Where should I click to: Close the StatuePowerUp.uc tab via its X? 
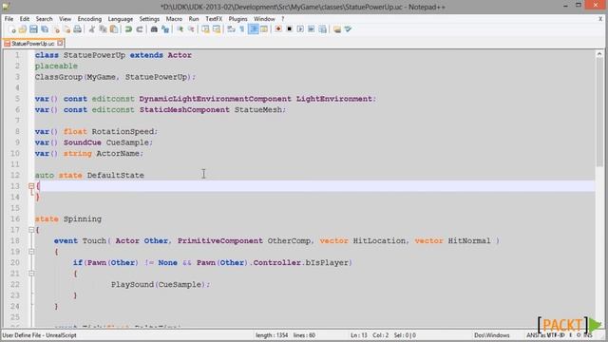click(x=60, y=44)
